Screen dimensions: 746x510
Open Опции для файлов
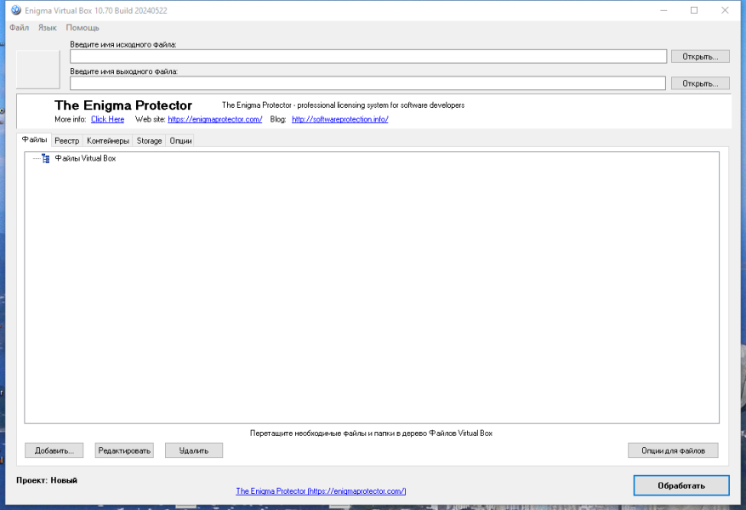click(x=673, y=450)
